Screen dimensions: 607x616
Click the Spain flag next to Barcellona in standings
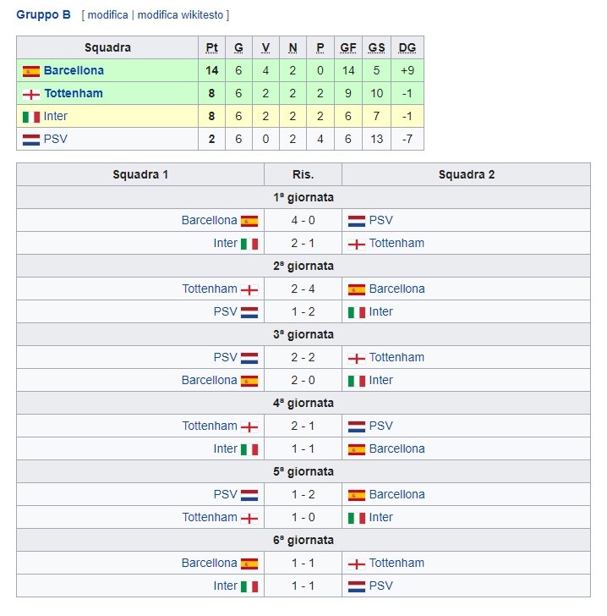(x=31, y=71)
